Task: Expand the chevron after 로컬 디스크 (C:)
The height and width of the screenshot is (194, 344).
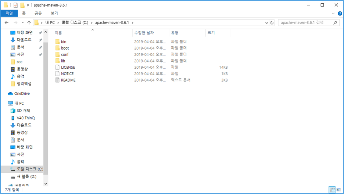Action: click(92, 22)
